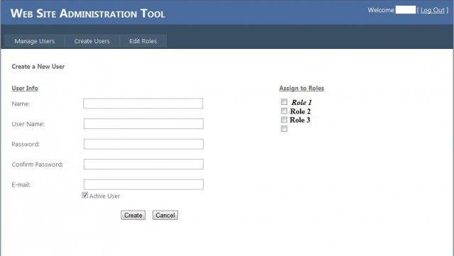Uncheck the Active User checkbox

[85, 196]
